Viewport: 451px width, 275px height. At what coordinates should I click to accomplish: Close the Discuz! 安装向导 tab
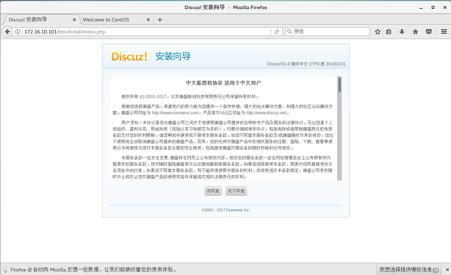pyautogui.click(x=74, y=20)
